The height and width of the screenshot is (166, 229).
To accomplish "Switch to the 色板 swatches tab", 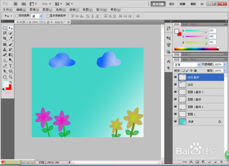I will (185, 24).
